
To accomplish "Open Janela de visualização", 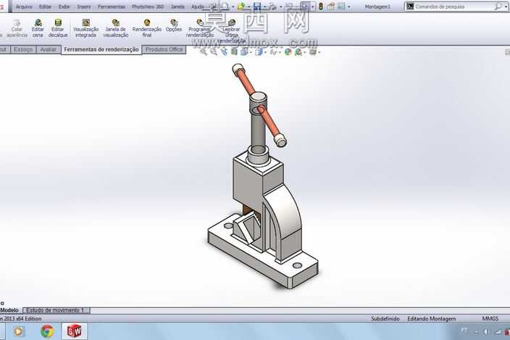I will pos(115,28).
